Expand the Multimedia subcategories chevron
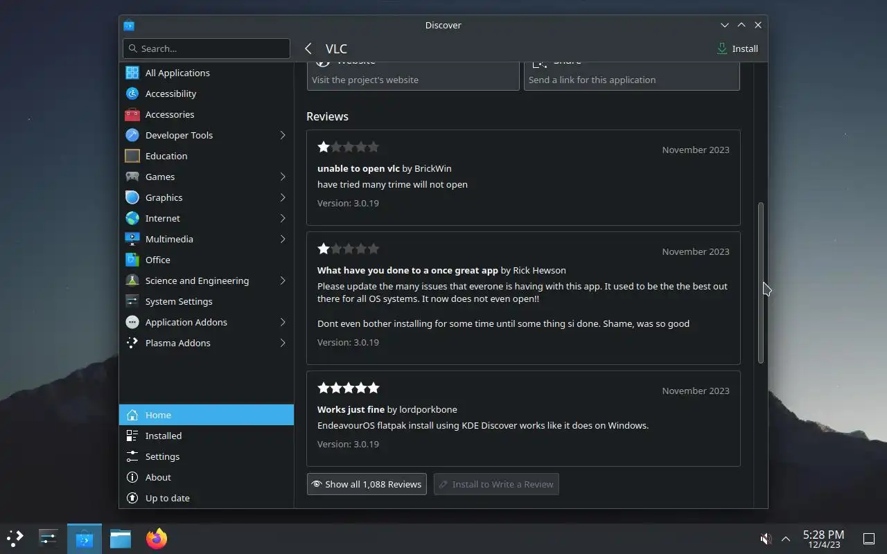The width and height of the screenshot is (887, 554). [283, 239]
